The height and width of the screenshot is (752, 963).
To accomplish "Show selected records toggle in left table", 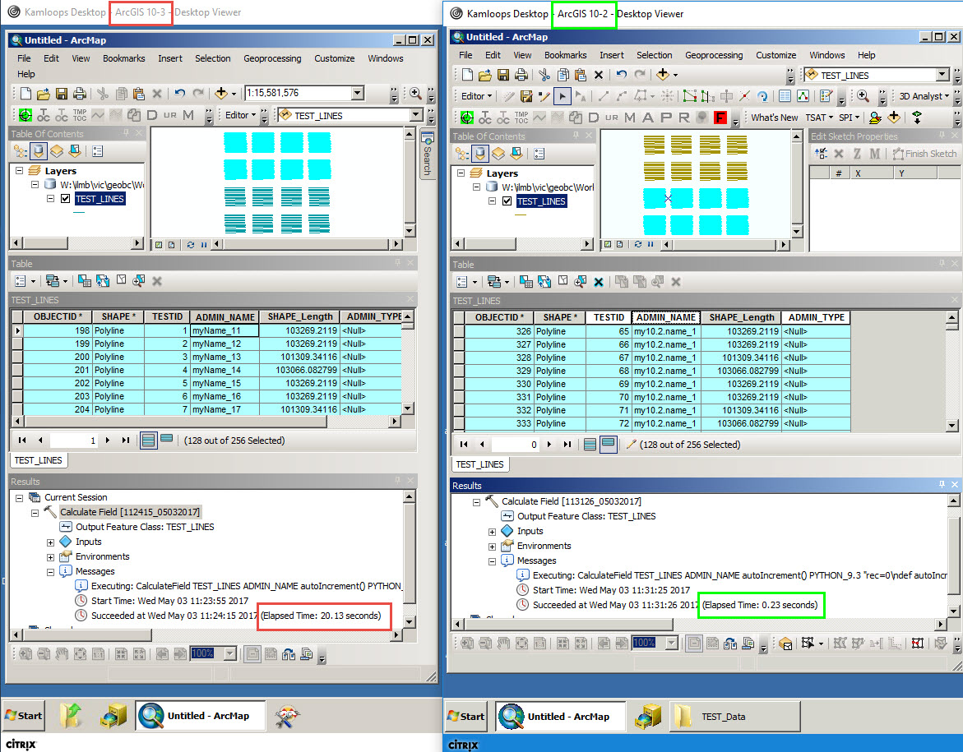I will 166,439.
